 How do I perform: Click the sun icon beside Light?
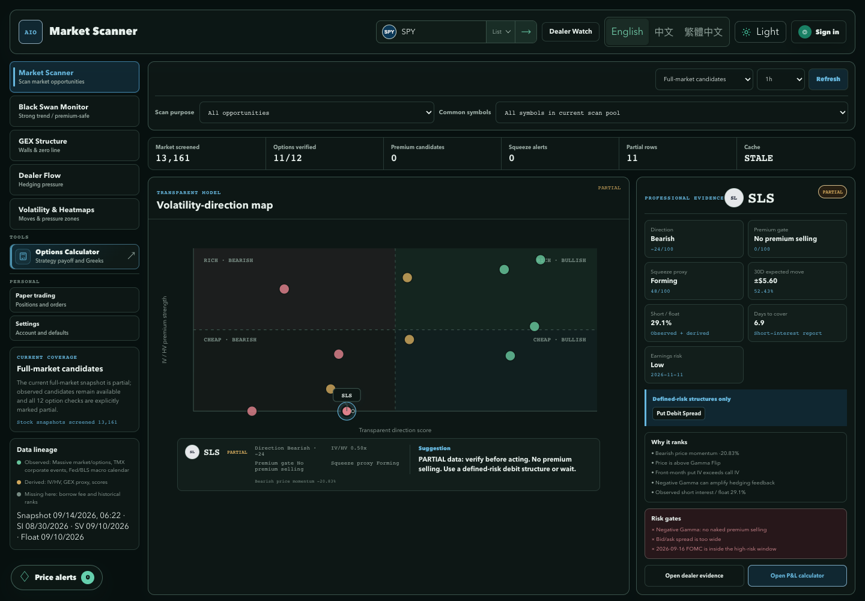746,32
